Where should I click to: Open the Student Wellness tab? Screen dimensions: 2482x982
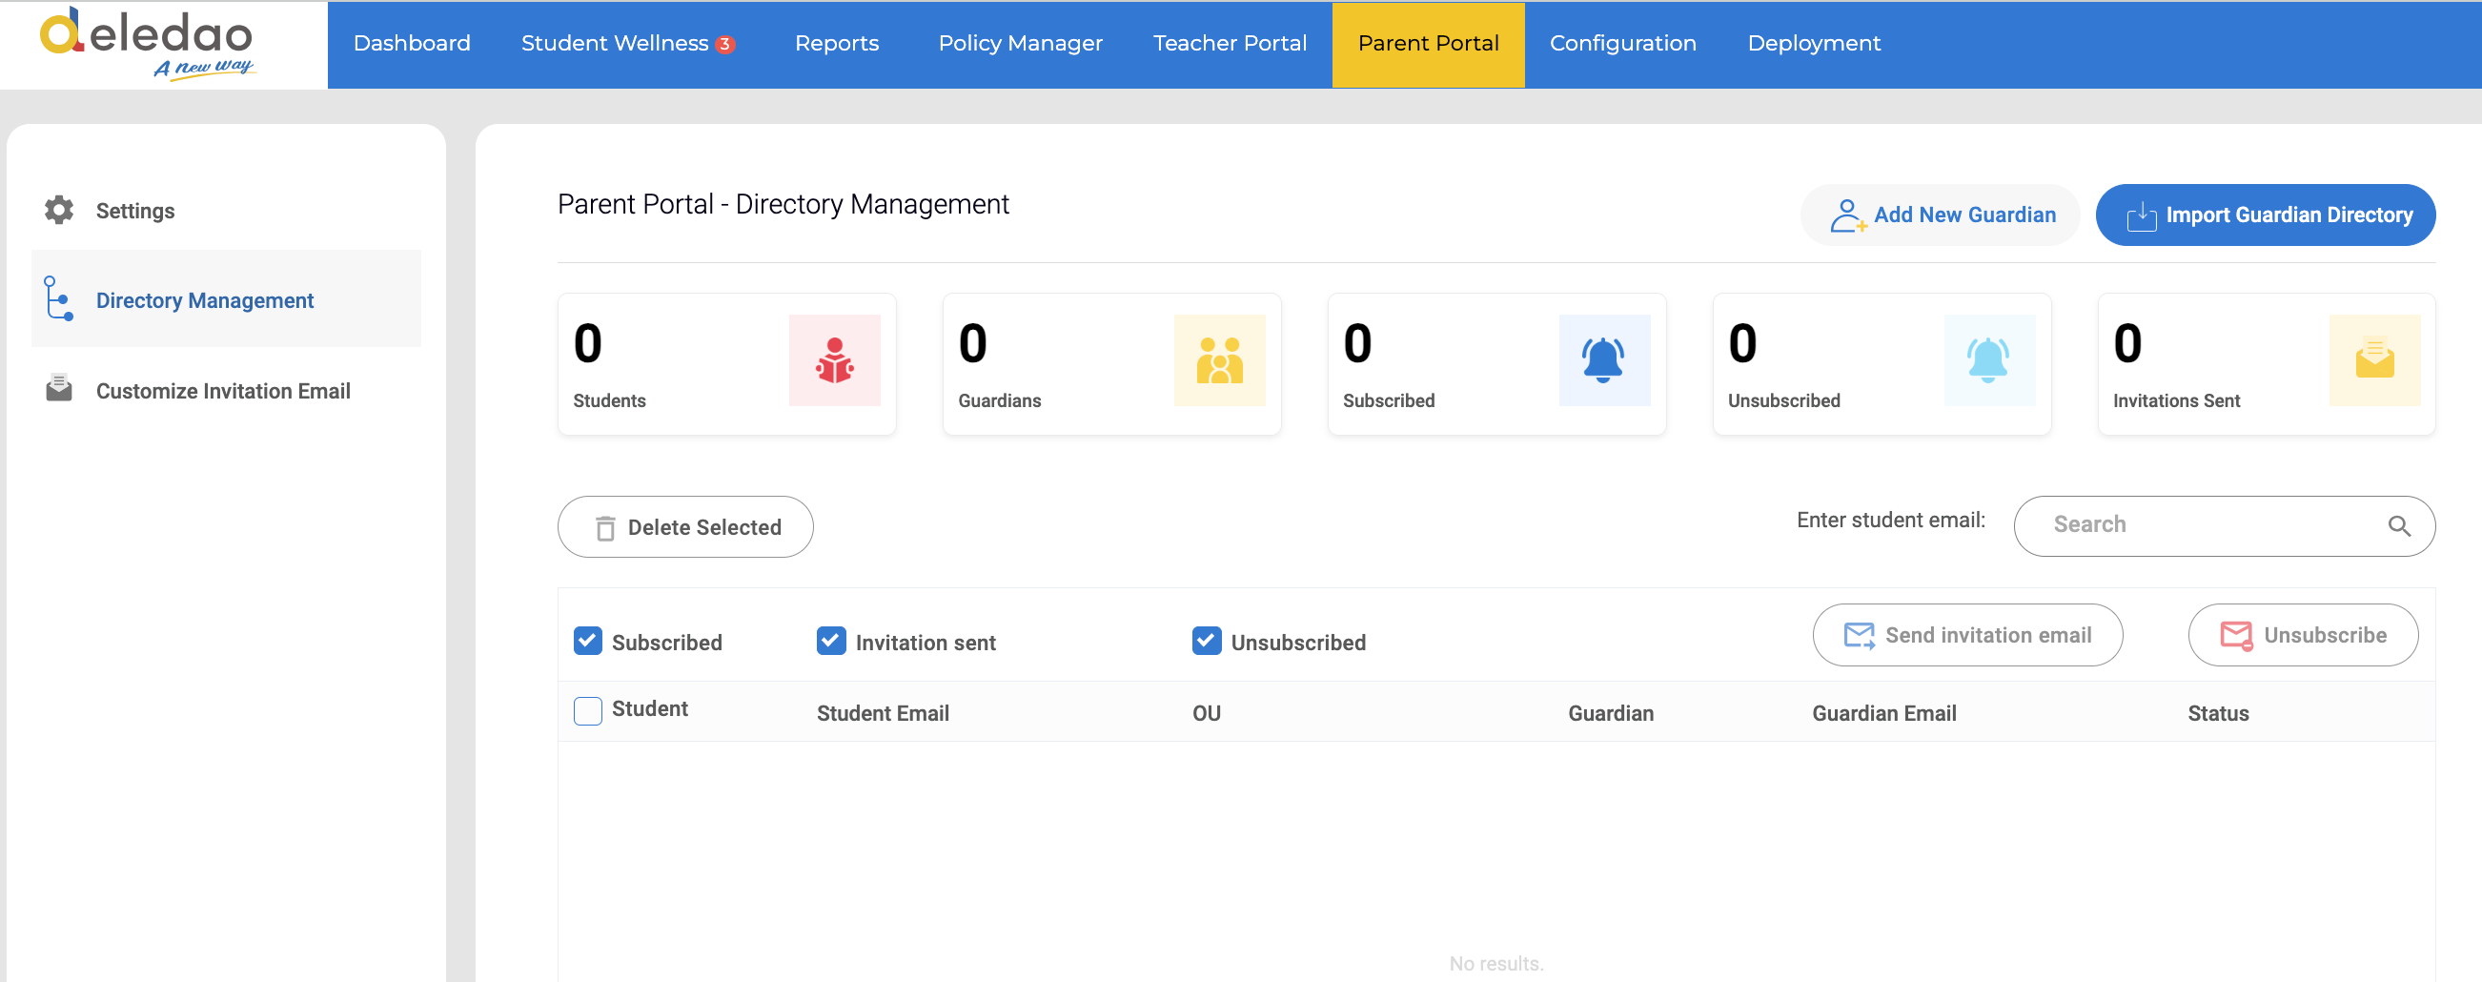pos(628,44)
